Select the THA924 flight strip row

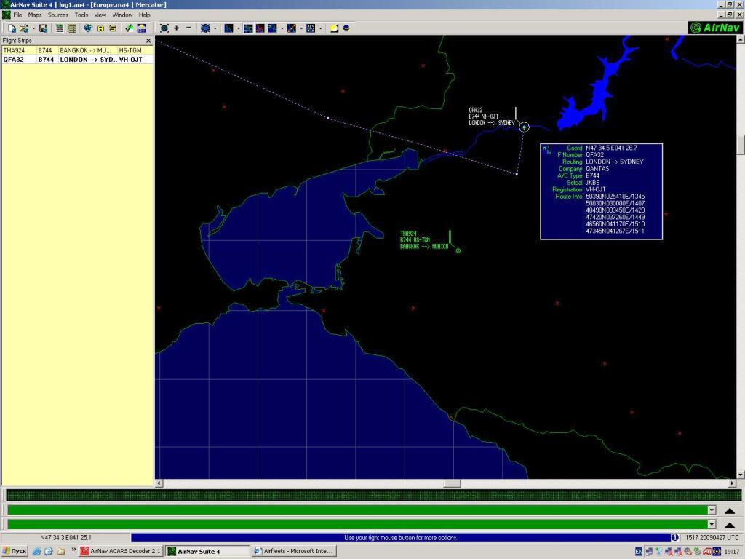click(77, 50)
